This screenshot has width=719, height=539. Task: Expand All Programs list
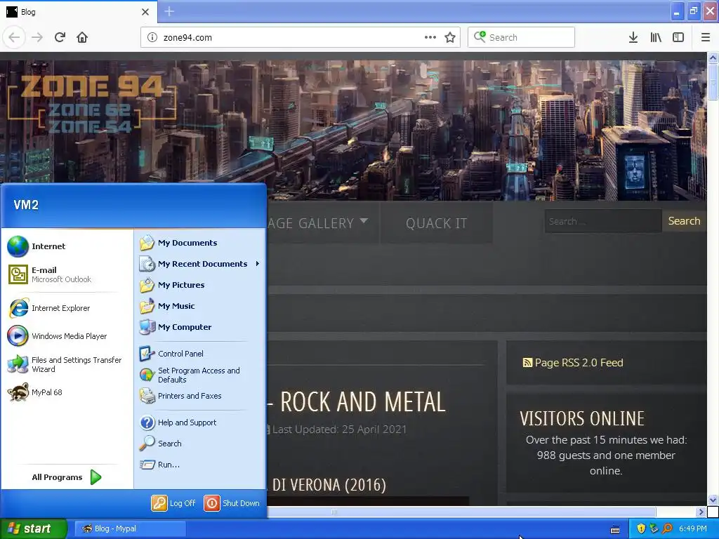[x=67, y=477]
